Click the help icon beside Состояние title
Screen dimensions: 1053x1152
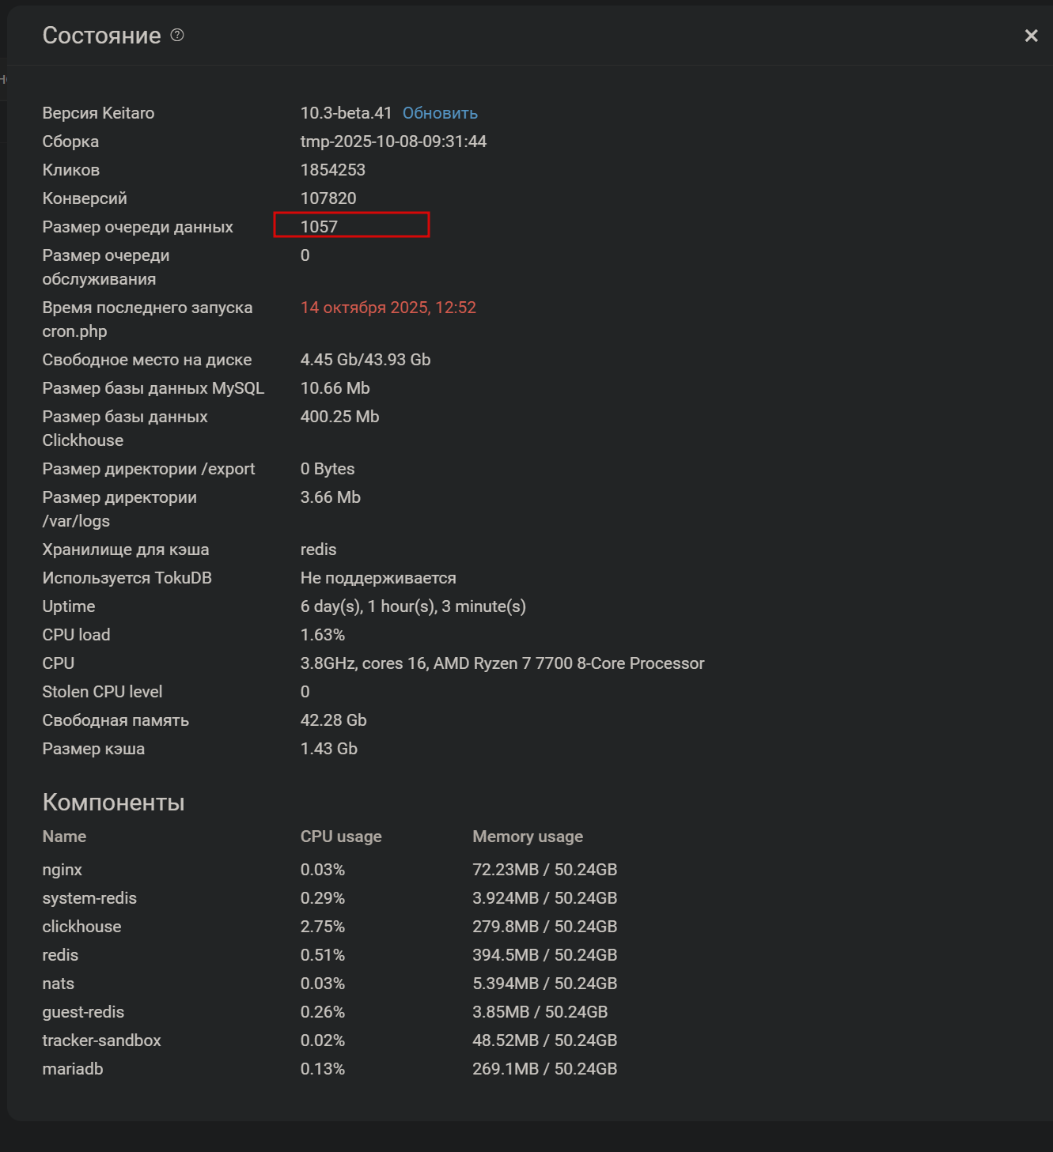(177, 35)
